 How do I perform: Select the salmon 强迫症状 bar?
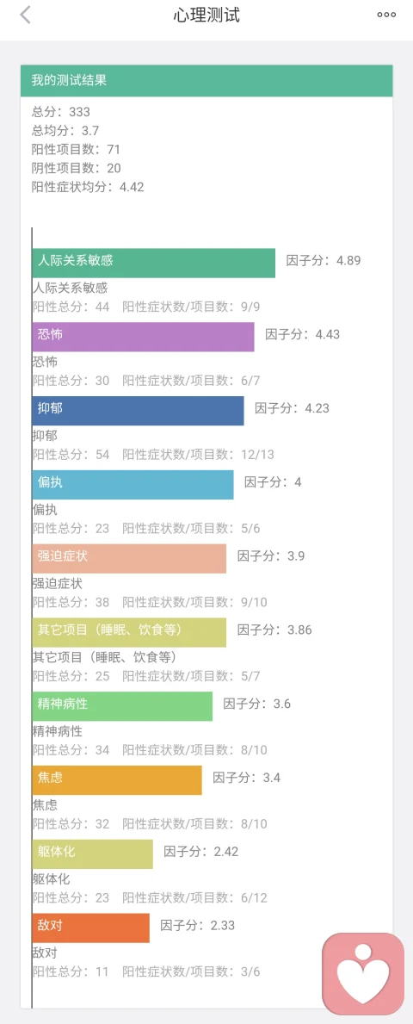click(129, 558)
